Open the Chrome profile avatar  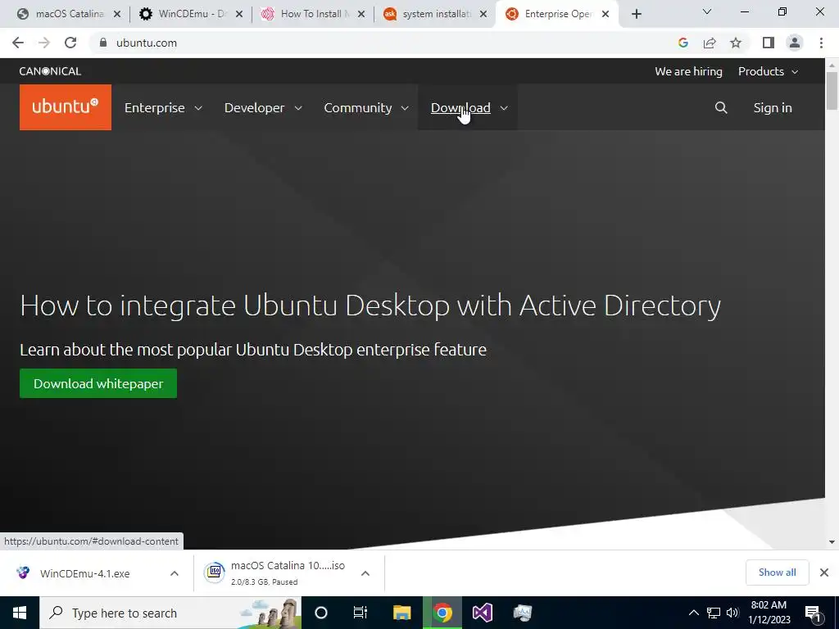(x=795, y=43)
